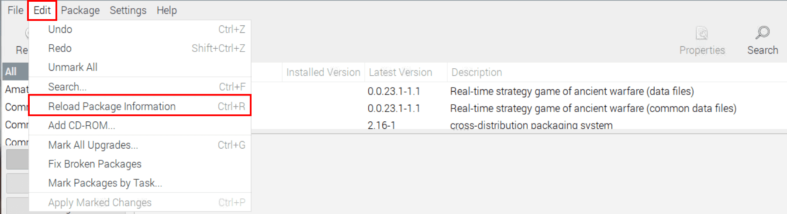Select Redo from the Edit menu
The height and width of the screenshot is (214, 787).
[140, 48]
